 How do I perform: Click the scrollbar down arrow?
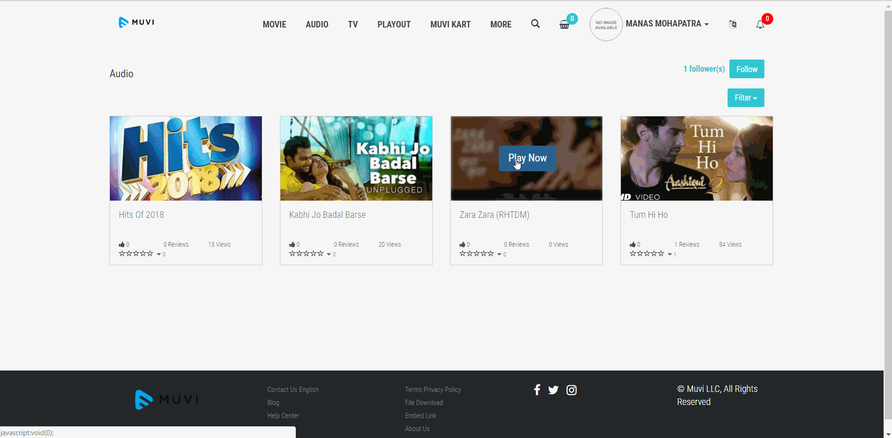point(888,434)
